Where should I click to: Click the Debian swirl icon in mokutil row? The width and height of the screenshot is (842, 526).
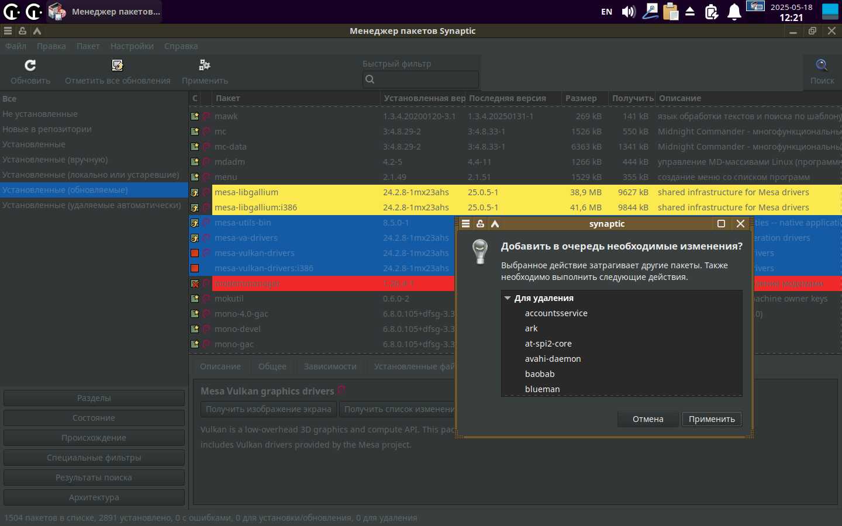tap(206, 299)
